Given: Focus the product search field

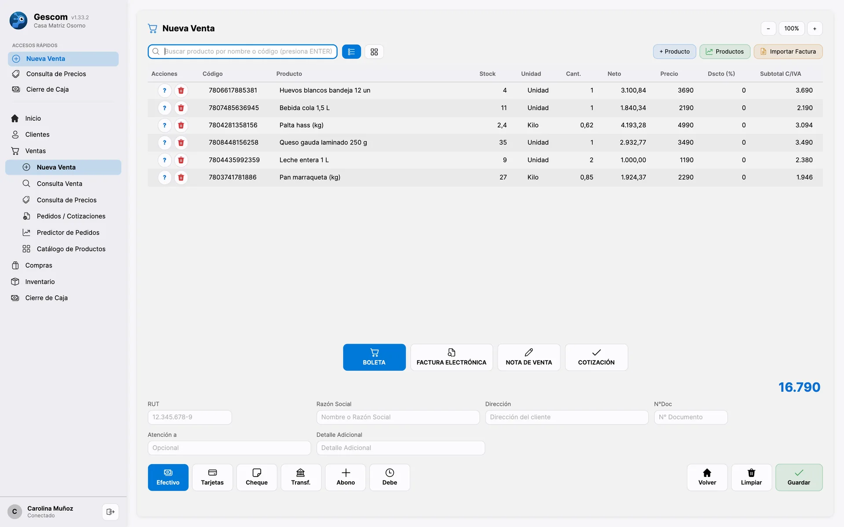Looking at the screenshot, I should 243,52.
